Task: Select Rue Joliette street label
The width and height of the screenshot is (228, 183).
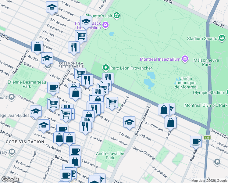Action: 159,172
